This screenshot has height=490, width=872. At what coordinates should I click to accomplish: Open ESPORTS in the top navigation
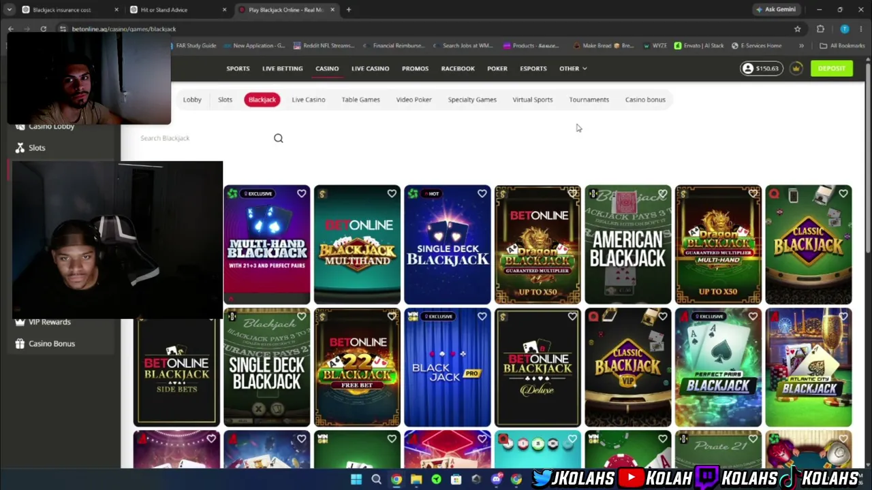(533, 69)
